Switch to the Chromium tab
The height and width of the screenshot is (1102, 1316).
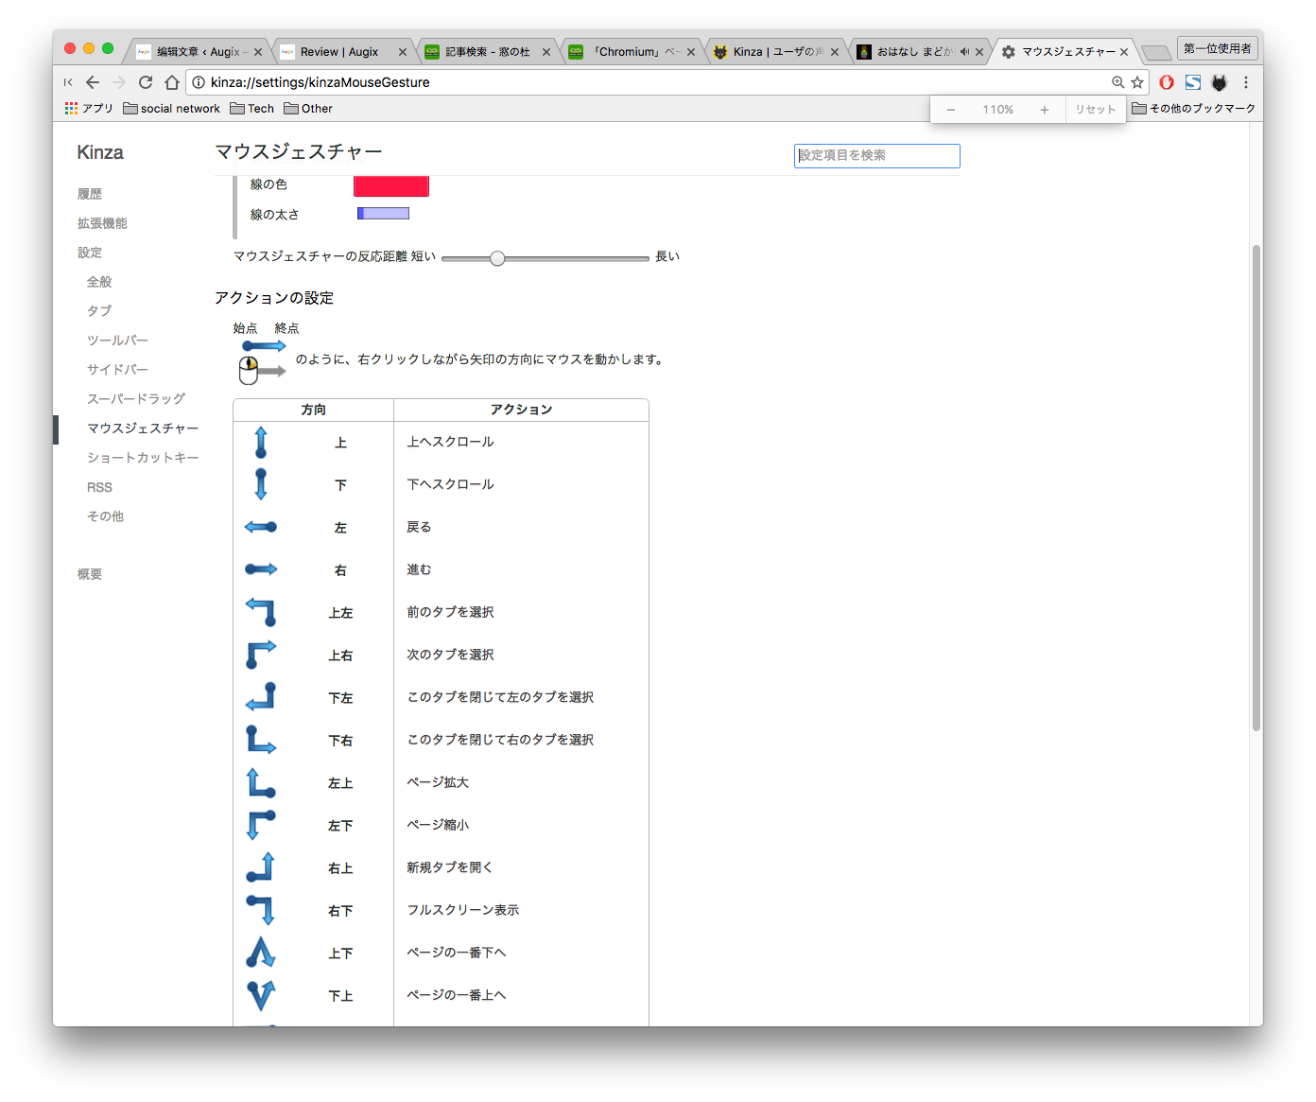(632, 52)
